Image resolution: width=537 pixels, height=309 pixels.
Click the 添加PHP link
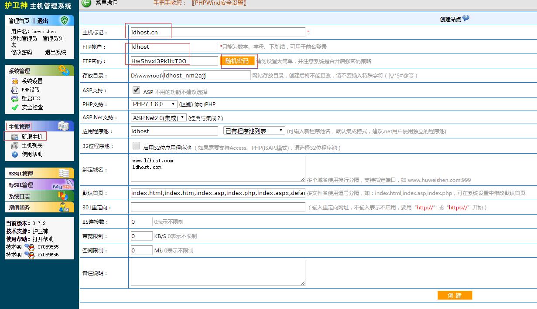205,104
